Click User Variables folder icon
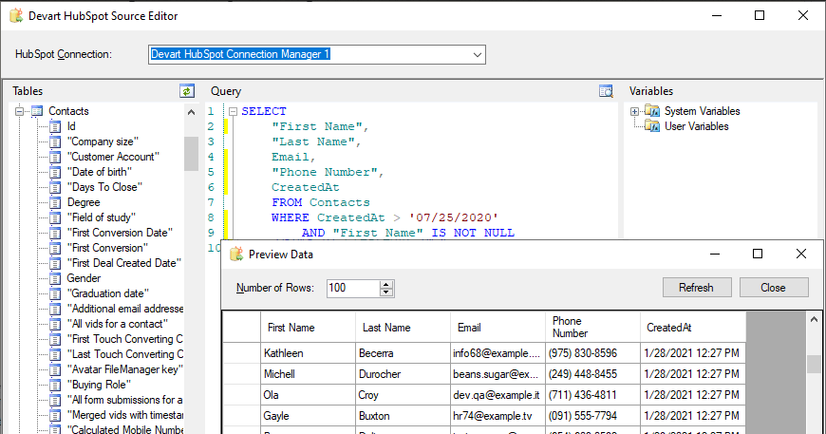This screenshot has width=826, height=434. (652, 126)
